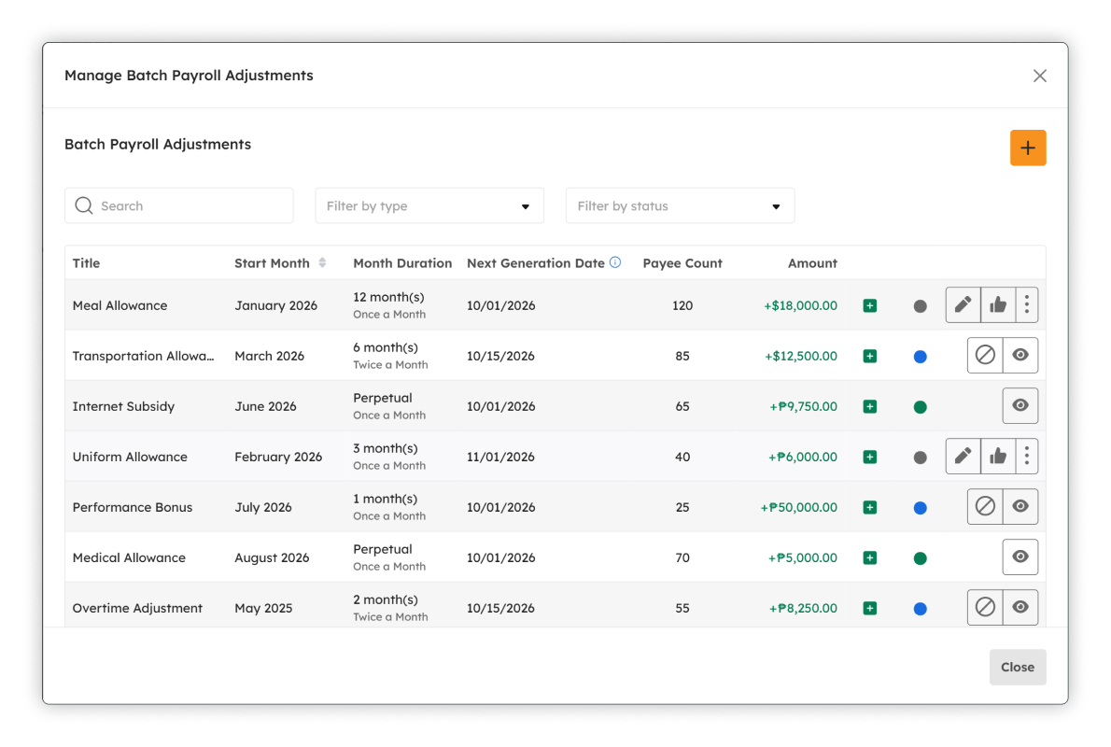View the Overtime Adjustment details
Viewport: 1111px width, 747px height.
pos(1020,607)
